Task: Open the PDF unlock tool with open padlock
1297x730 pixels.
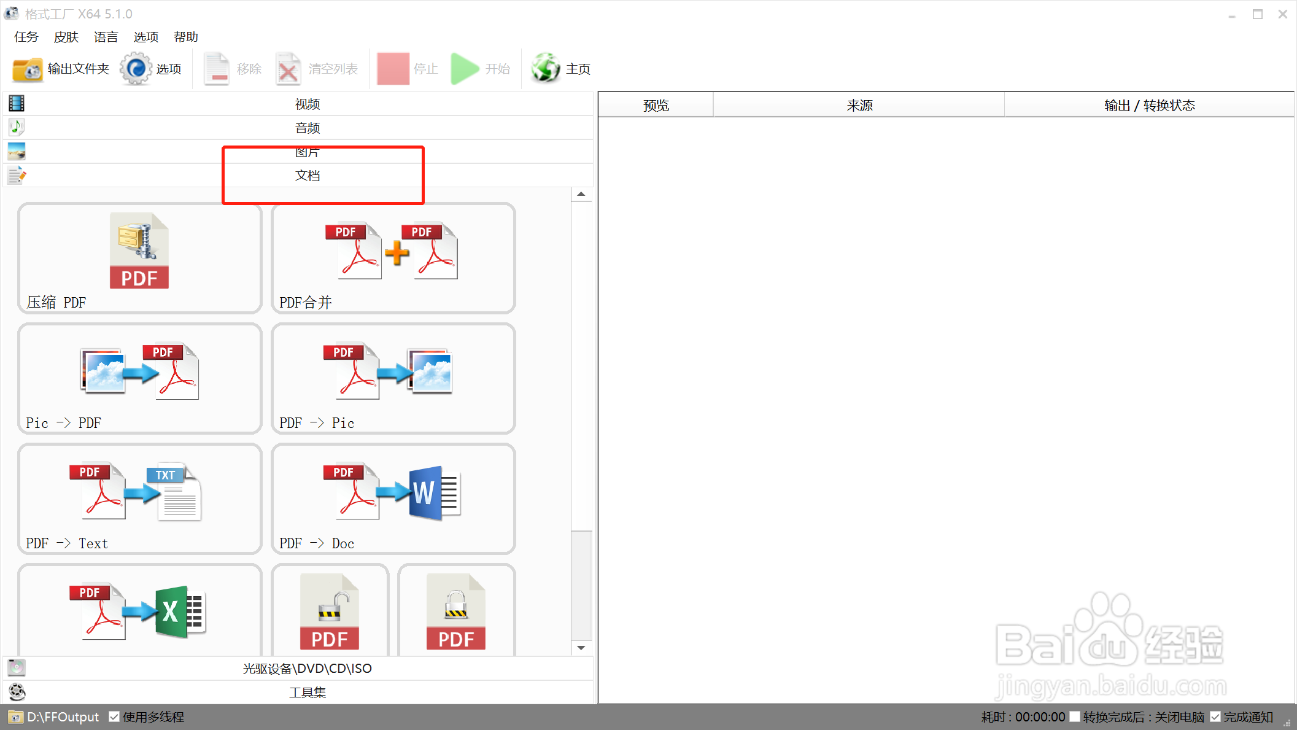Action: 330,611
